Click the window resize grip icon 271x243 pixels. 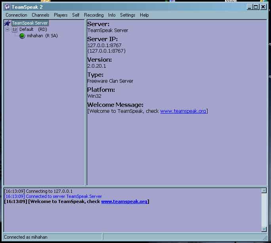pos(265,238)
